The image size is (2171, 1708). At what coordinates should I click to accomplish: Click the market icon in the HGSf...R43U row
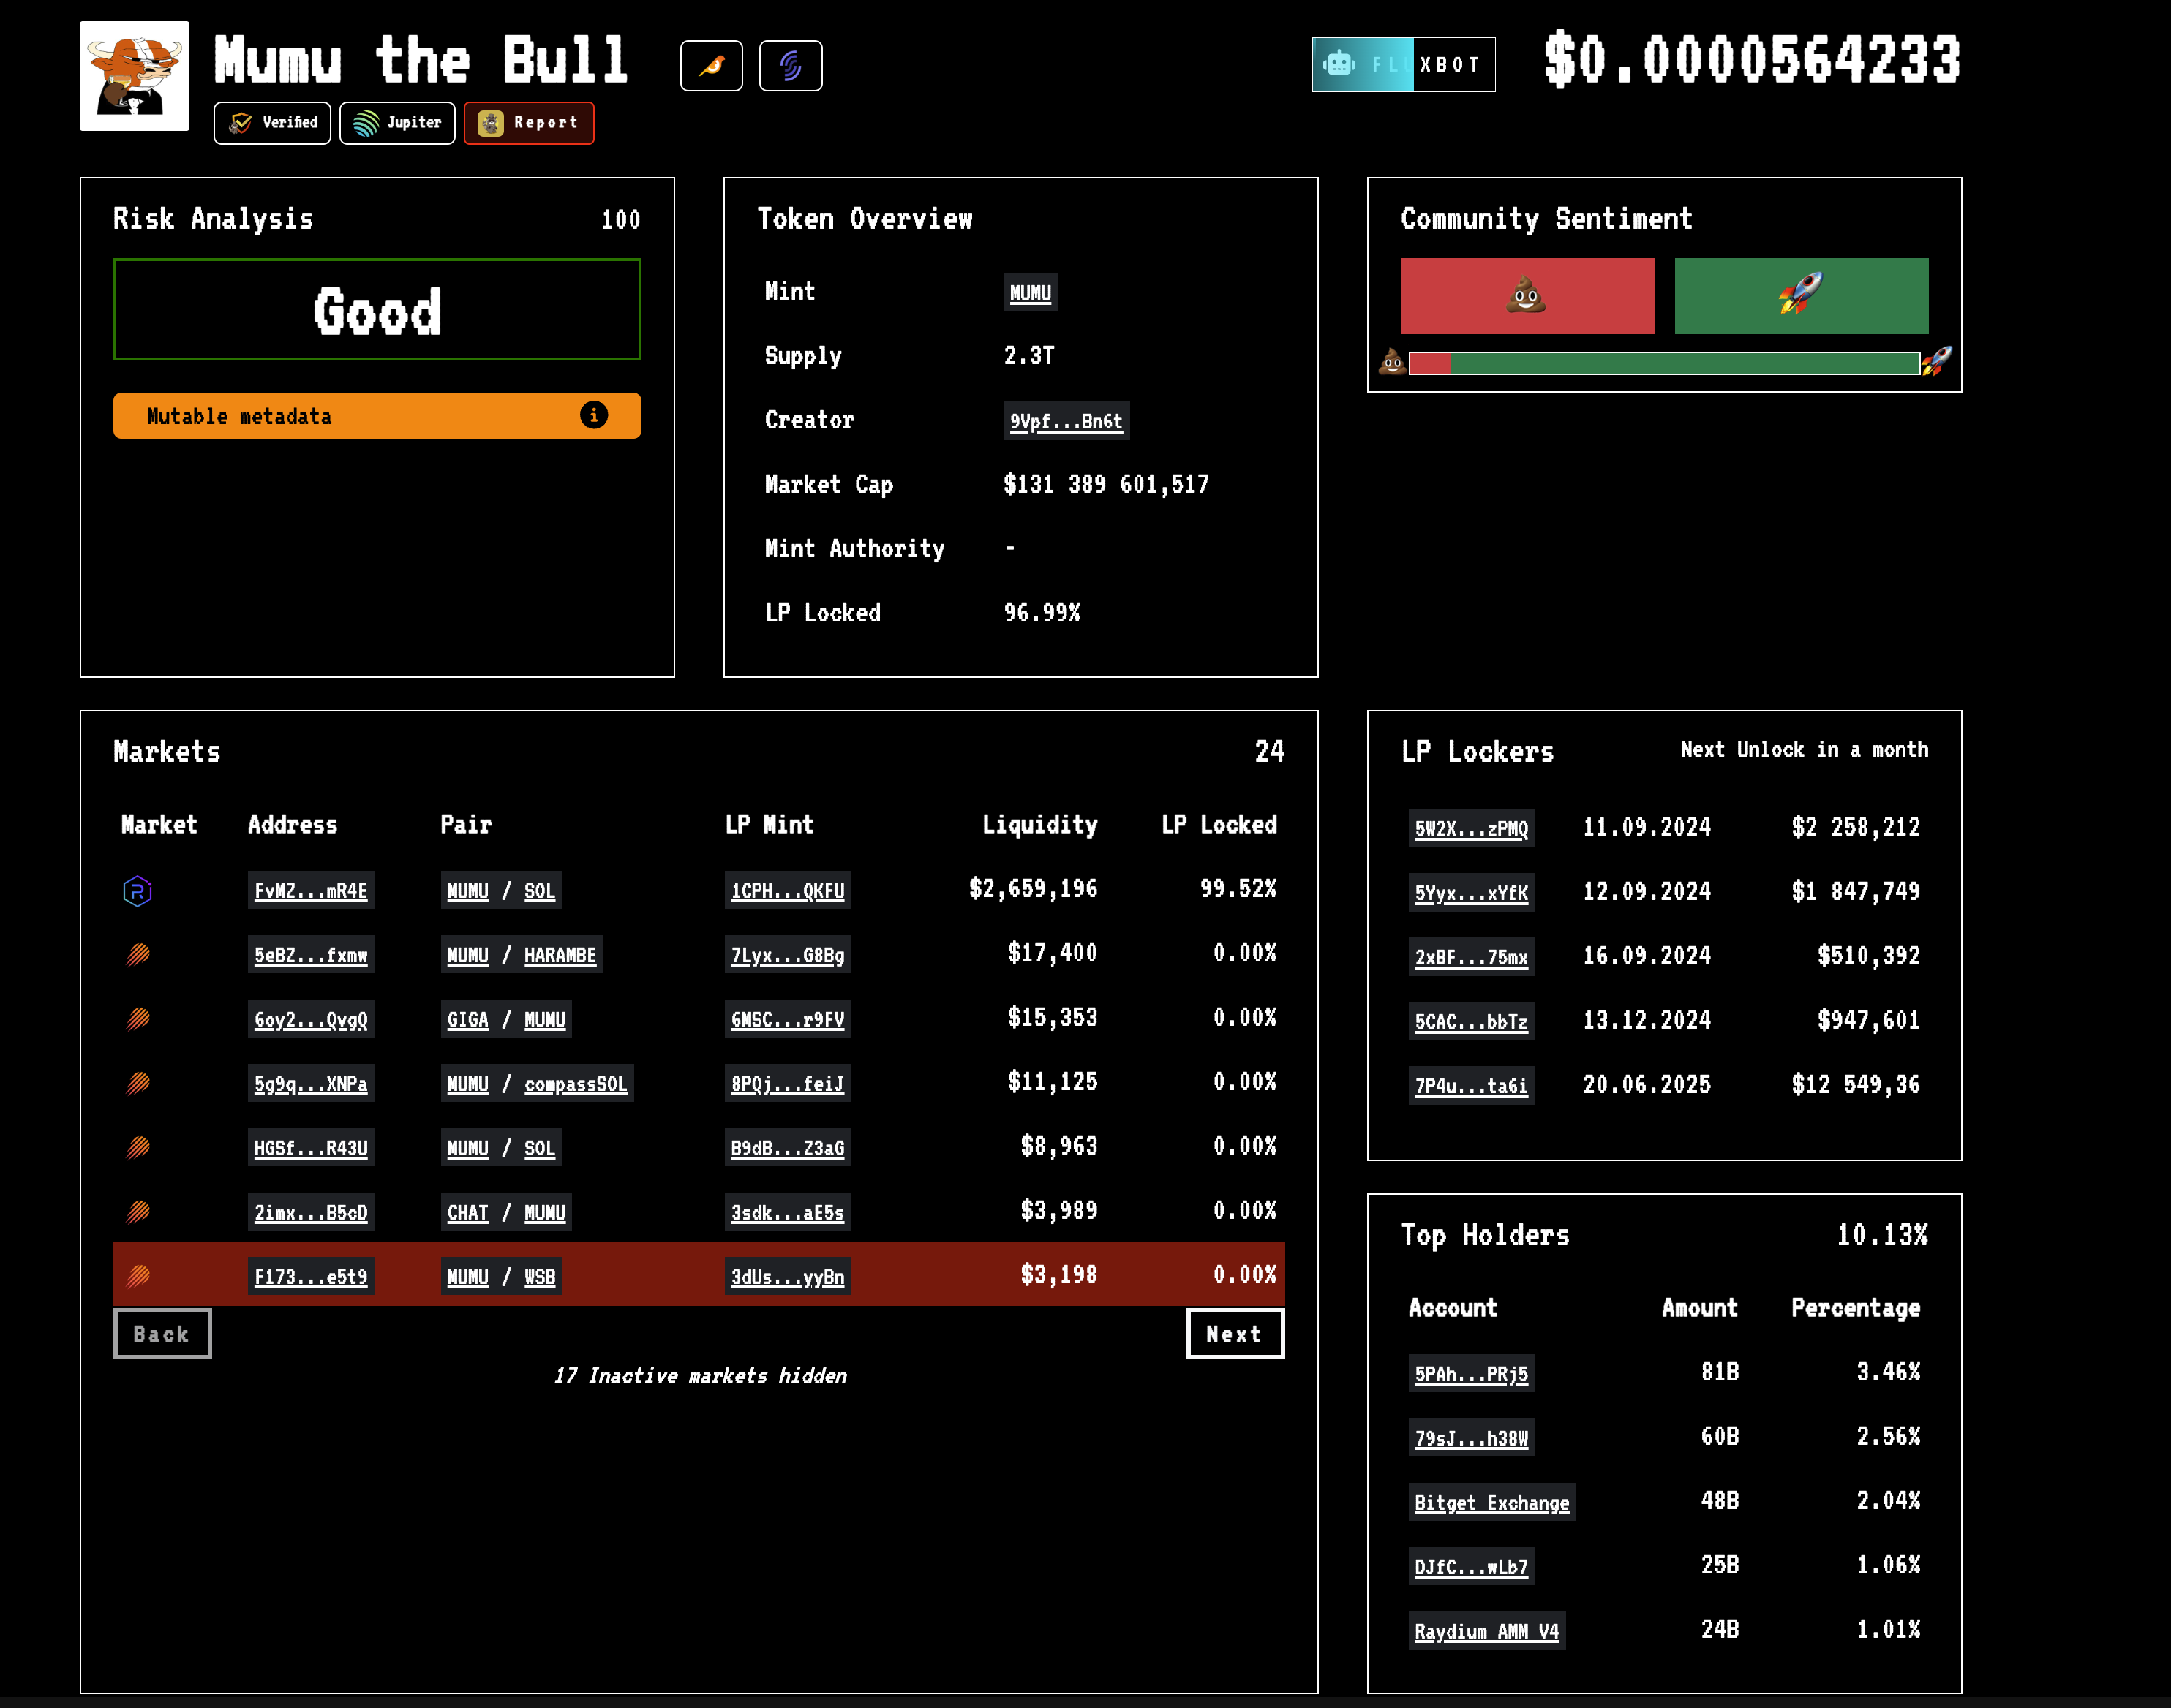pyautogui.click(x=138, y=1148)
